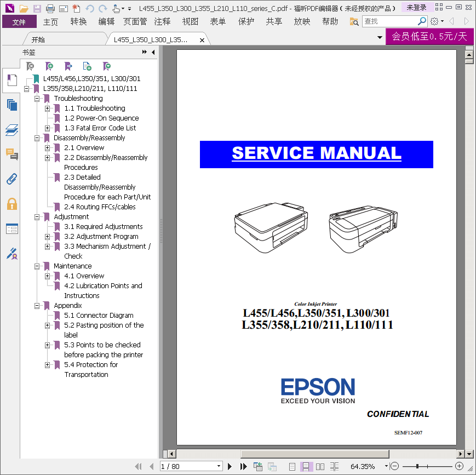Select the 1.2 Power-On Sequence bookmark
The width and height of the screenshot is (476, 475).
point(101,118)
